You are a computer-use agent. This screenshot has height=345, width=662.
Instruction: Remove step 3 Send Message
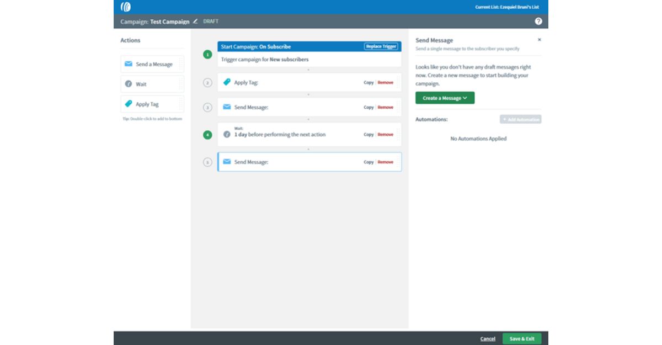(x=386, y=107)
